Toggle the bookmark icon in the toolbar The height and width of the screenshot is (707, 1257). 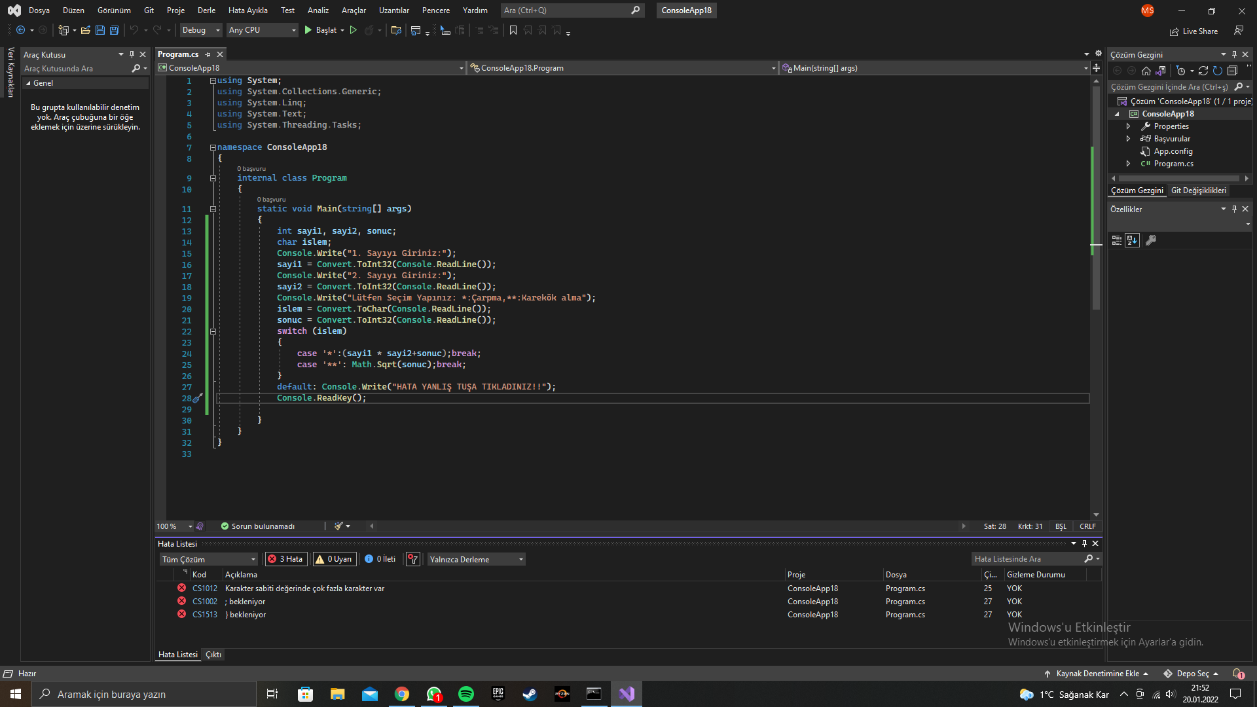[x=513, y=30]
